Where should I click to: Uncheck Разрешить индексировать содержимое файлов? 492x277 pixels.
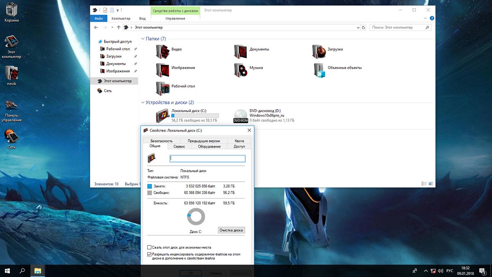149,254
